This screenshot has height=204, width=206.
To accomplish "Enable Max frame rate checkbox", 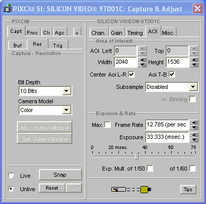I will [108, 124].
